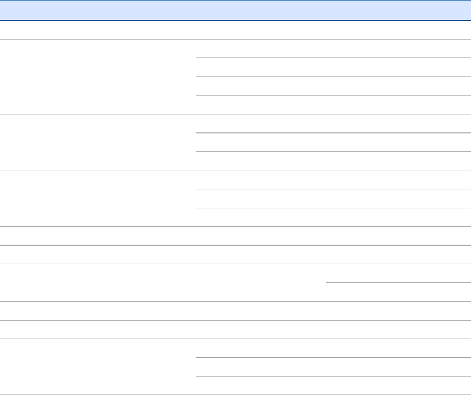Select the full-width row directly below the header
The width and height of the screenshot is (471, 395).
point(235,30)
